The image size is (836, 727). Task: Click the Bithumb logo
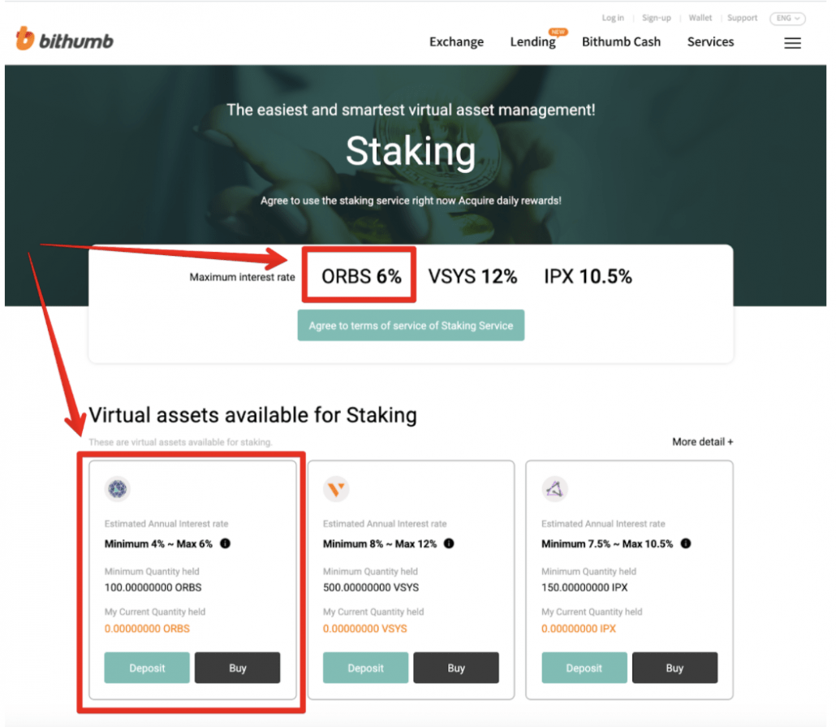[64, 39]
